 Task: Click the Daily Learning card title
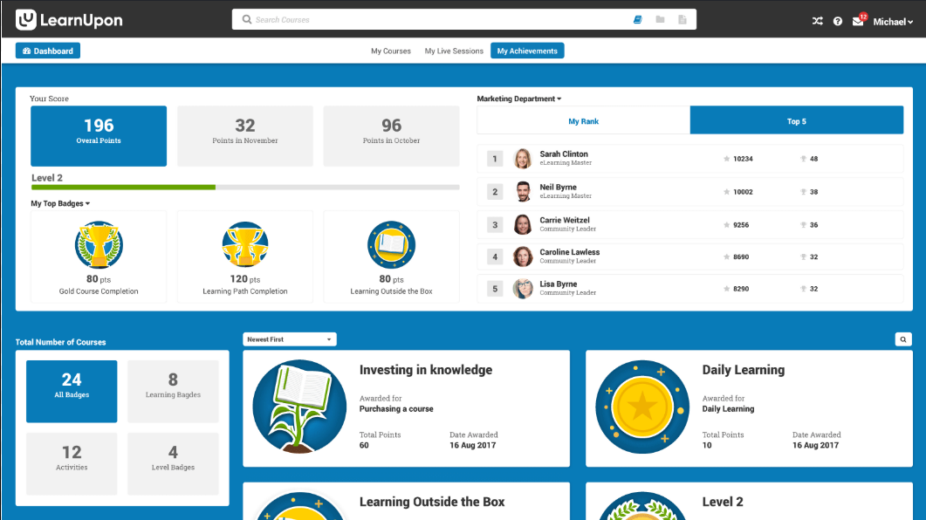point(744,370)
